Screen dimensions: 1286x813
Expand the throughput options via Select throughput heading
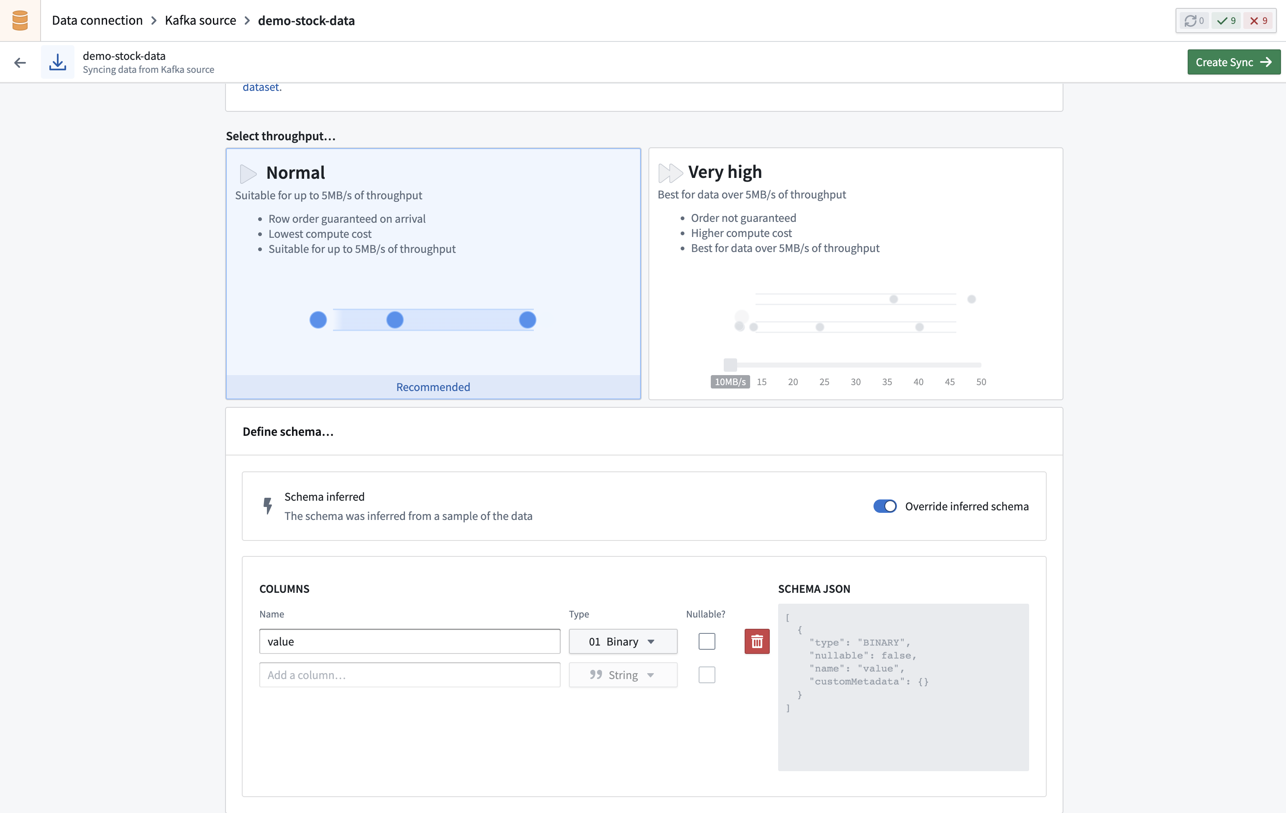tap(280, 135)
